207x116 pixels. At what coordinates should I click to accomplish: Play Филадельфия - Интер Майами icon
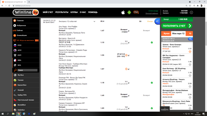[190, 97]
